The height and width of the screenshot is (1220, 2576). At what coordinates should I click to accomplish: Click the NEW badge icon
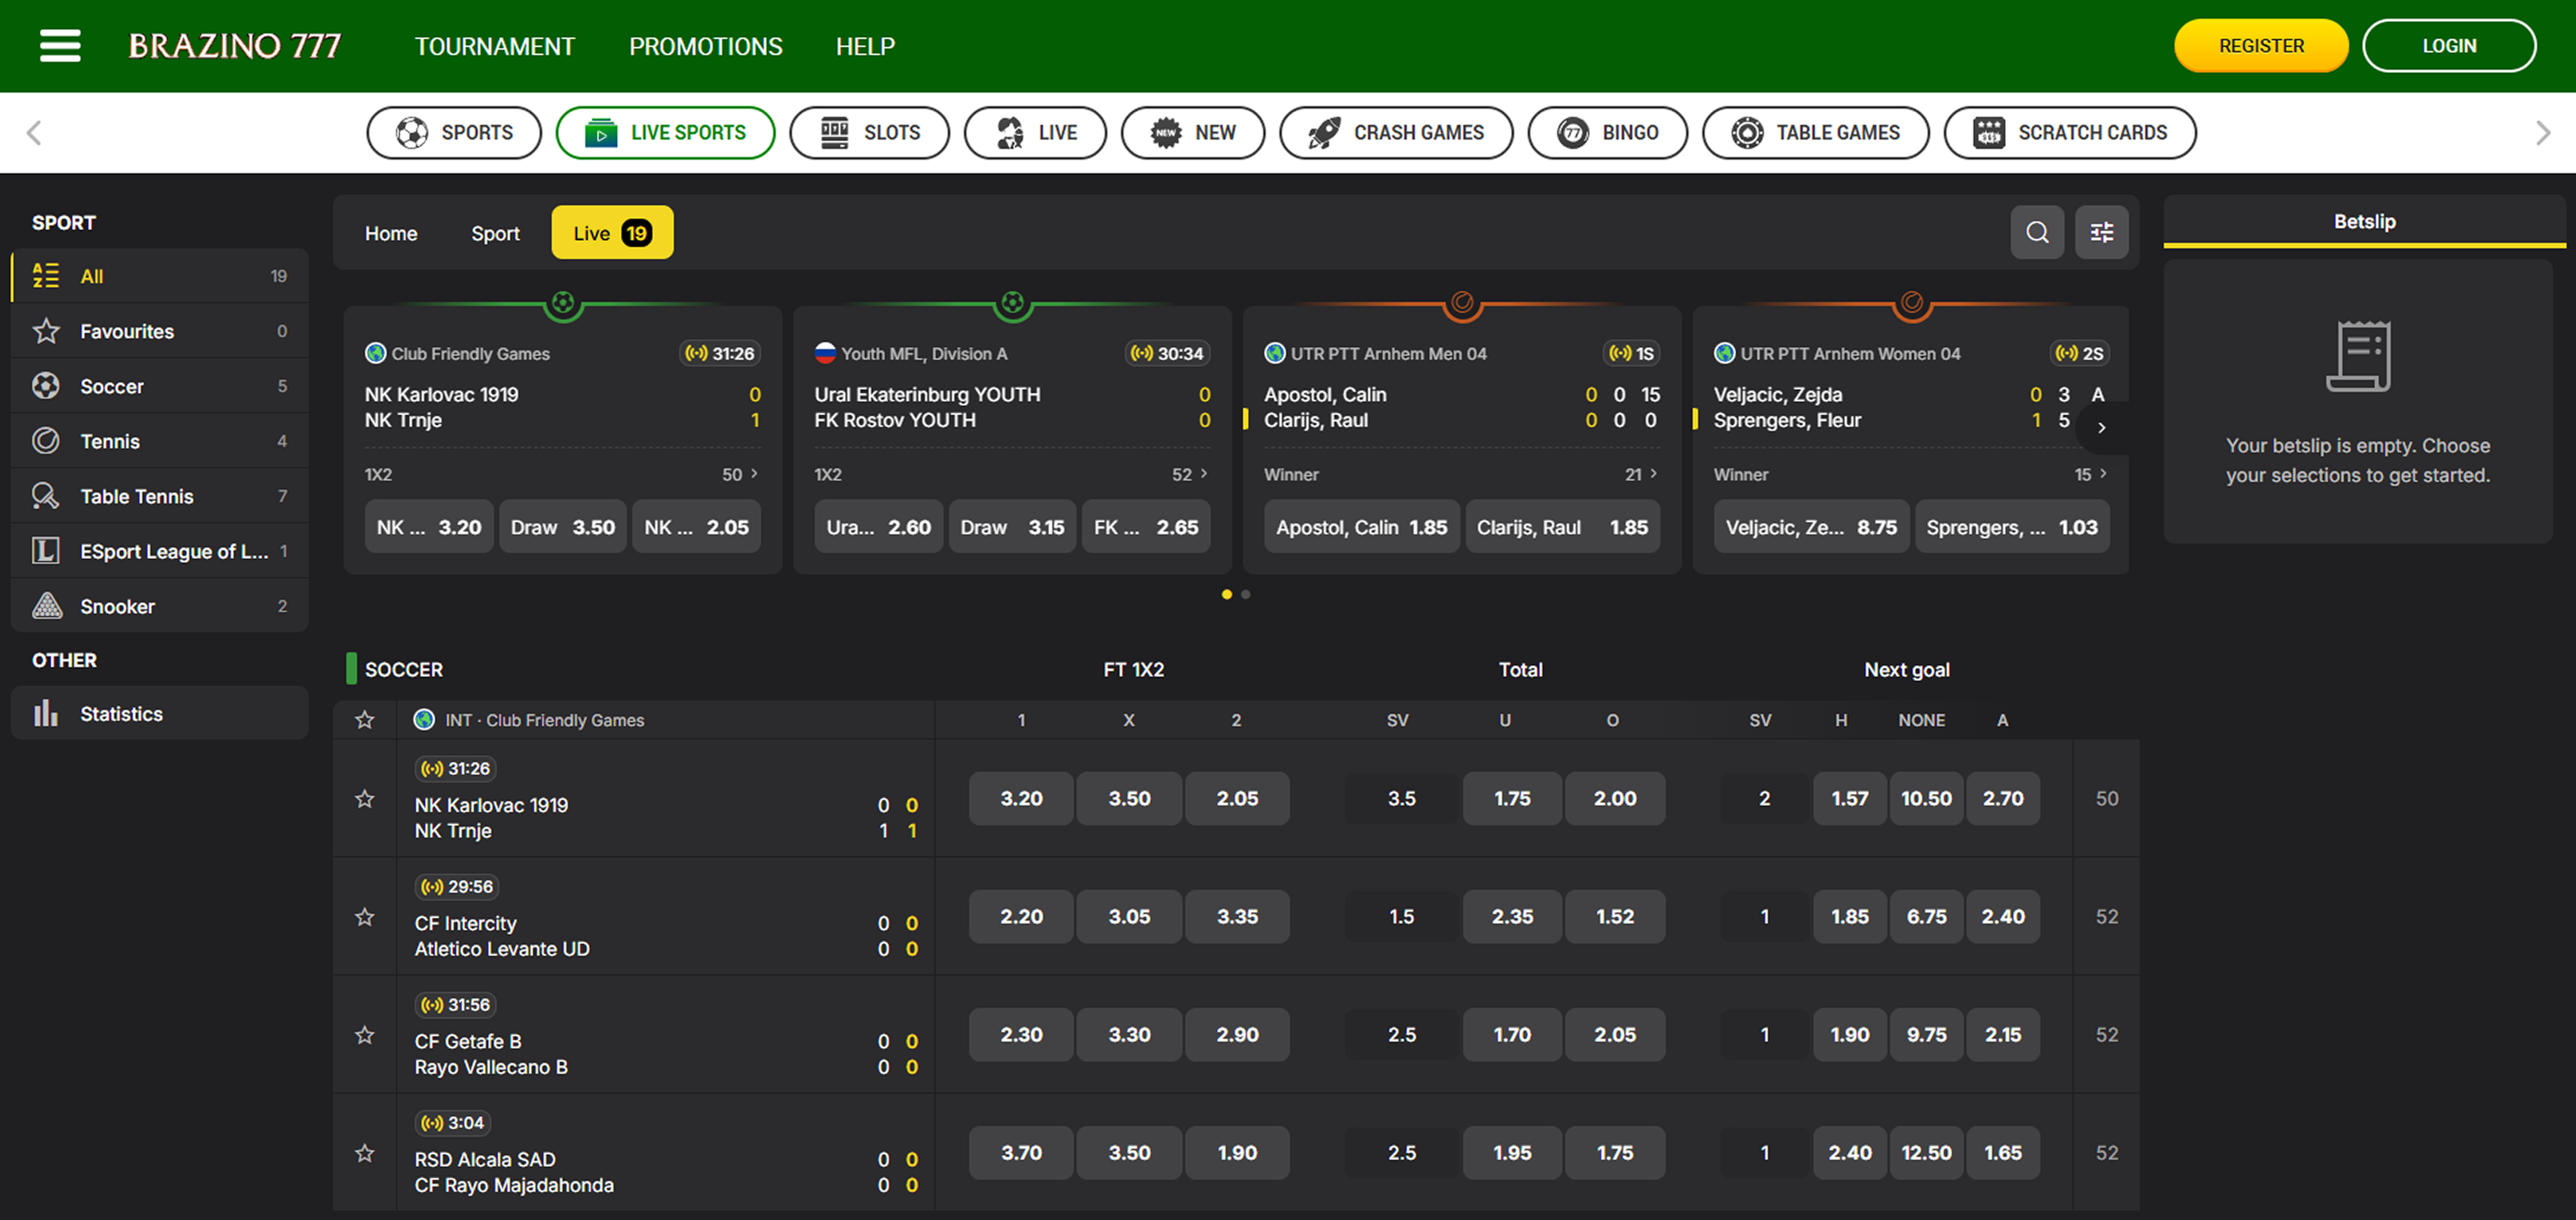(1166, 133)
